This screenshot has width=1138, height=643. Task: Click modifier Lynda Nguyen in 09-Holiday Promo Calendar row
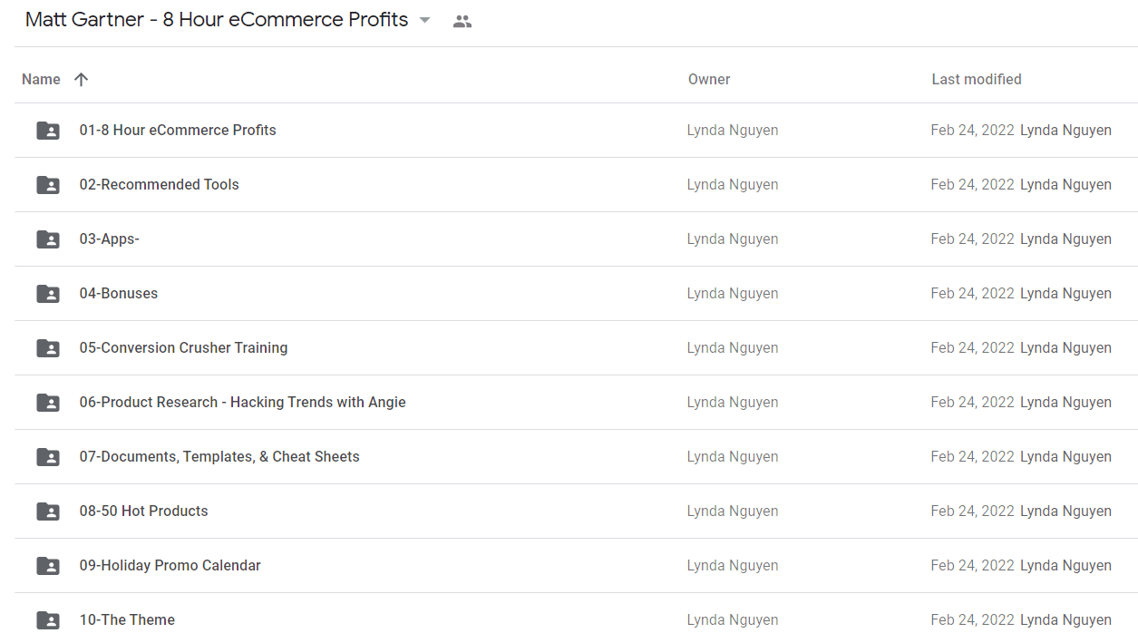pyautogui.click(x=1065, y=565)
